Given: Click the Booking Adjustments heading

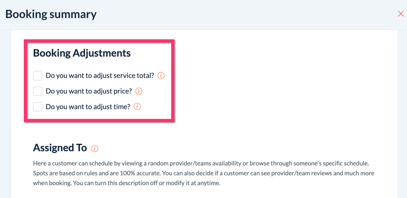Looking at the screenshot, I should [82, 53].
